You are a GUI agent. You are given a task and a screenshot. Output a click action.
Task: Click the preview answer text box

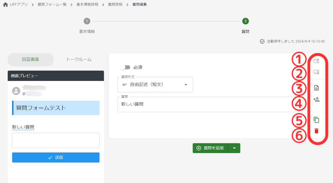click(56, 140)
